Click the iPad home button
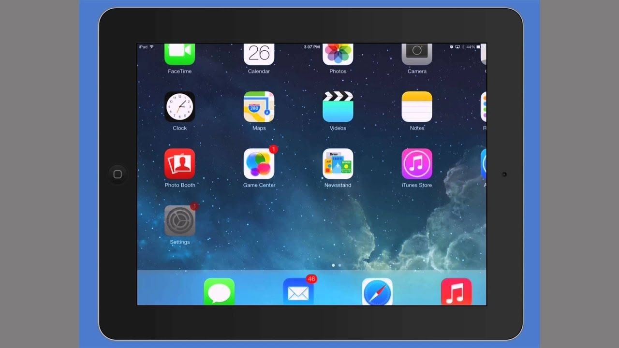This screenshot has width=619, height=348. pyautogui.click(x=118, y=174)
